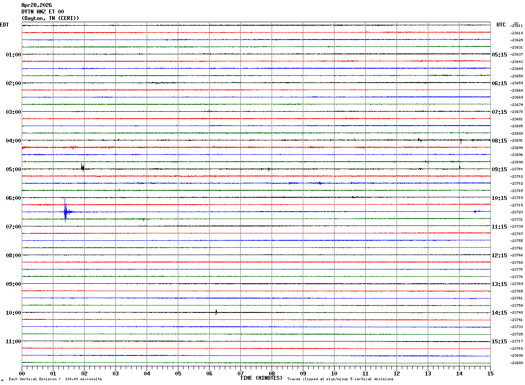Click the DC offset value -23739
This screenshot has height=385, width=525.
coord(516,227)
